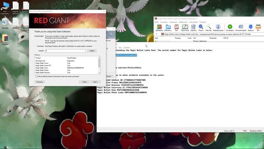Click the CRC32 column header in WinRAR
264x149 pixels.
pyautogui.click(x=226, y=38)
